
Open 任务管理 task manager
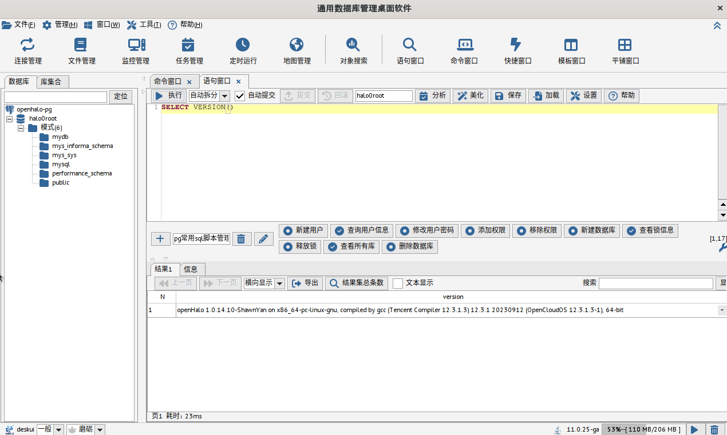(189, 51)
